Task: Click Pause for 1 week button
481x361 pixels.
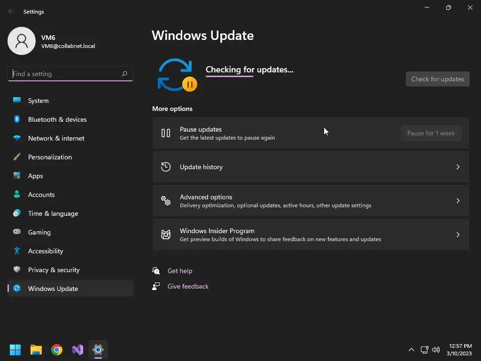Action: click(431, 133)
